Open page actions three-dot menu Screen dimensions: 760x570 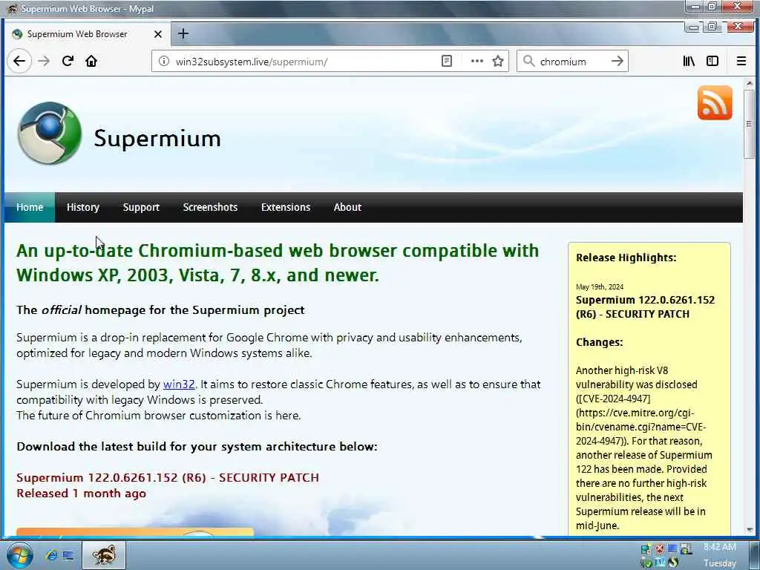pos(477,61)
